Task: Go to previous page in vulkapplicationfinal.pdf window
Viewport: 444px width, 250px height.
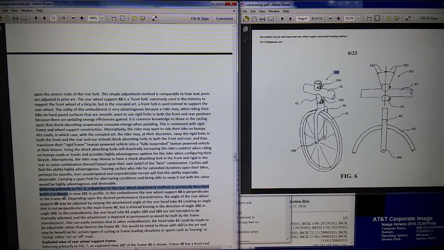Action: pos(36,18)
